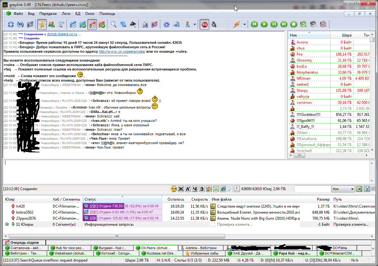Click the Winamp lightning bolt icon
Viewport: 378px width, 266px height.
click(236, 24)
